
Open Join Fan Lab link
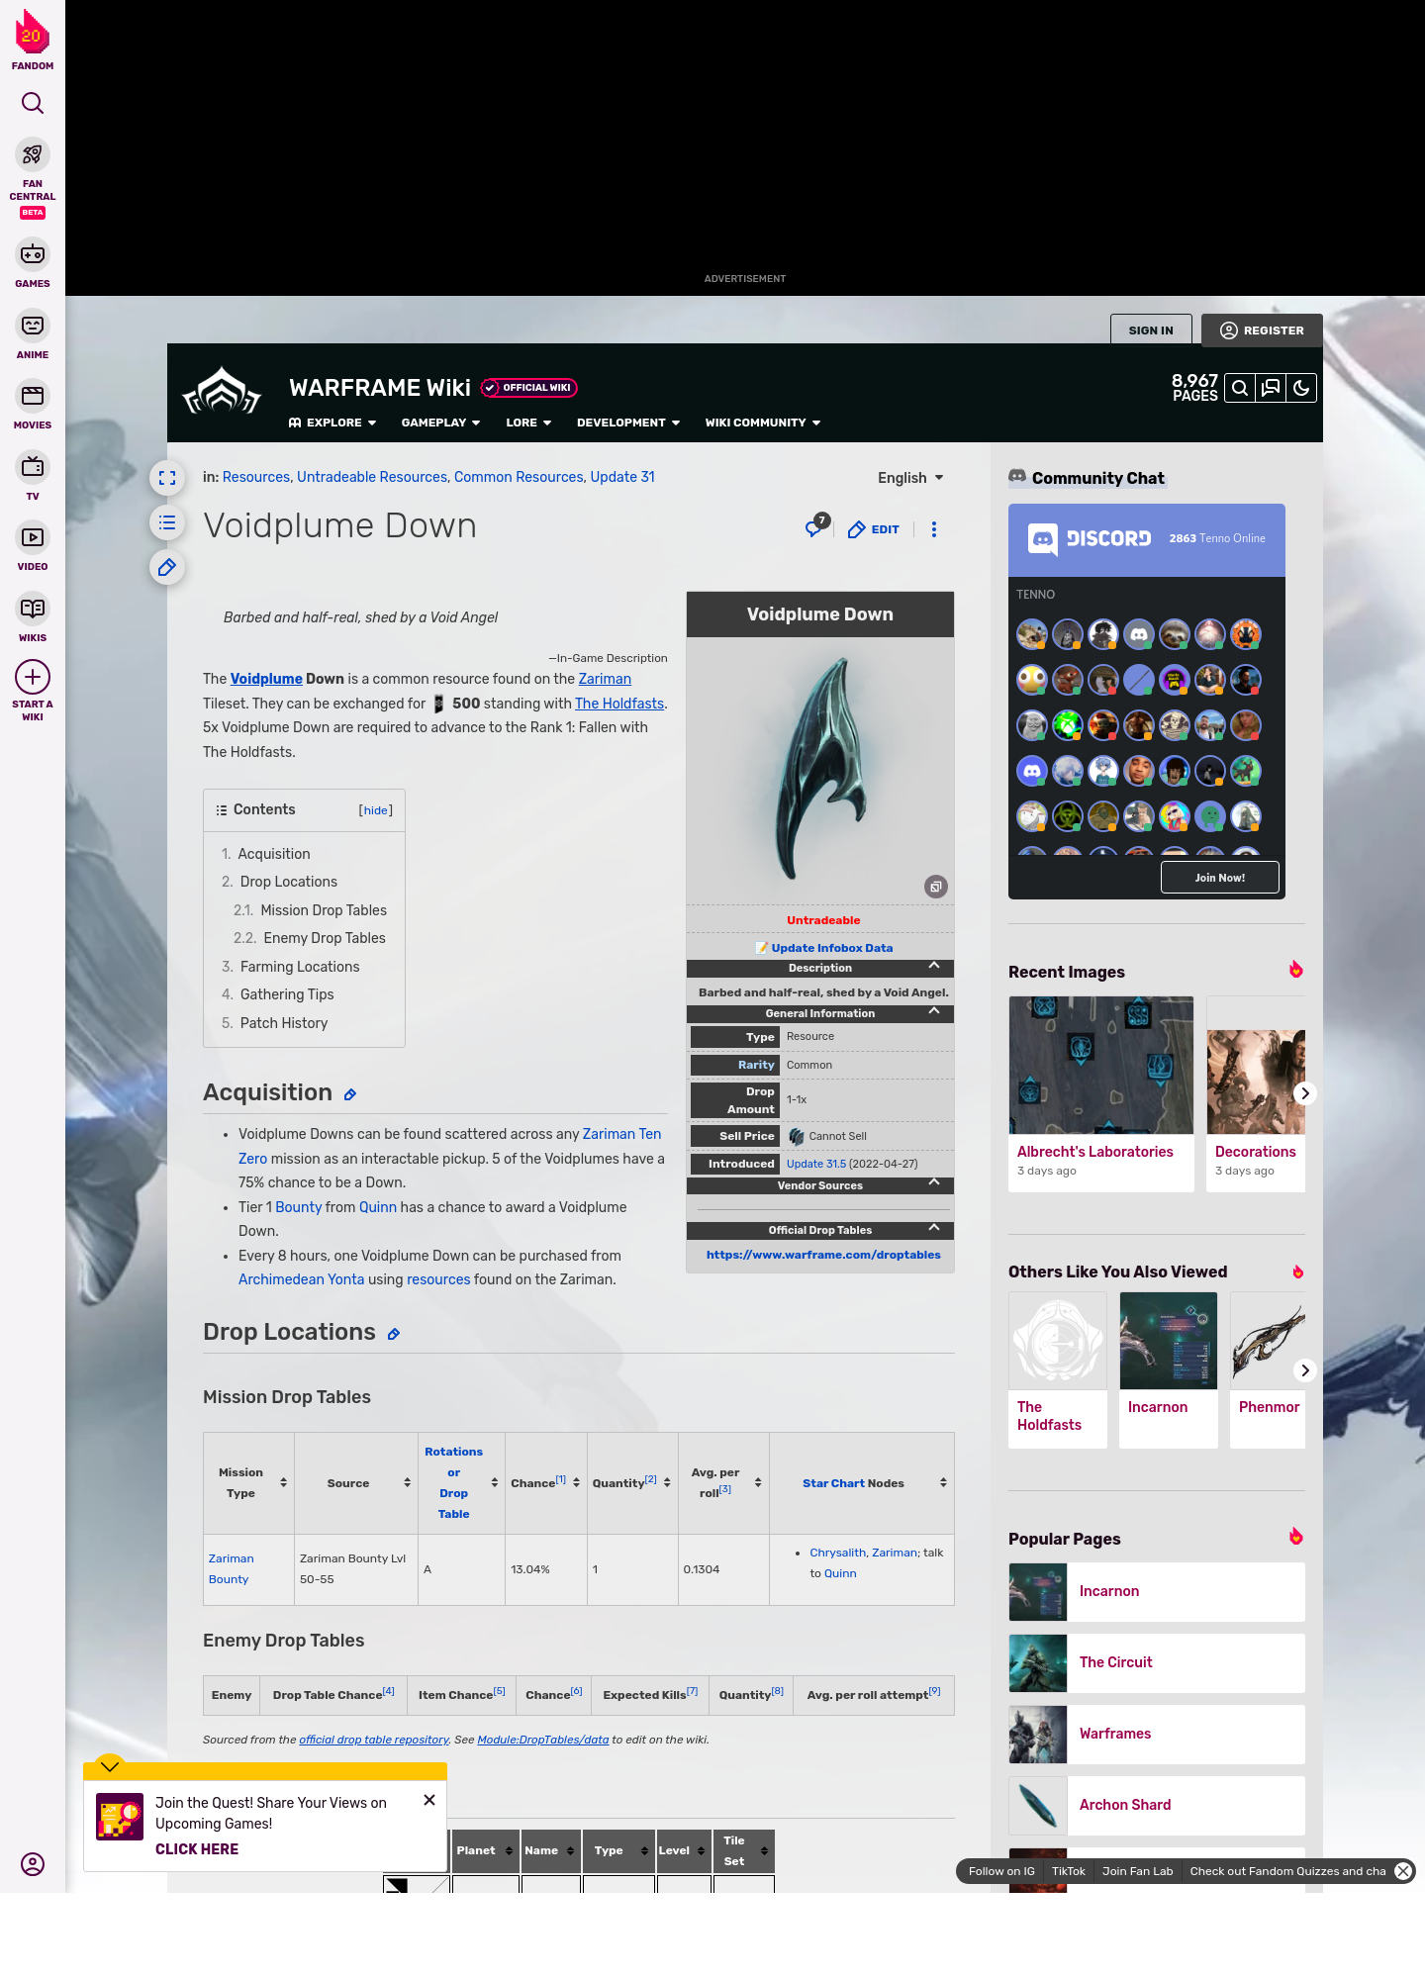(x=1138, y=1871)
